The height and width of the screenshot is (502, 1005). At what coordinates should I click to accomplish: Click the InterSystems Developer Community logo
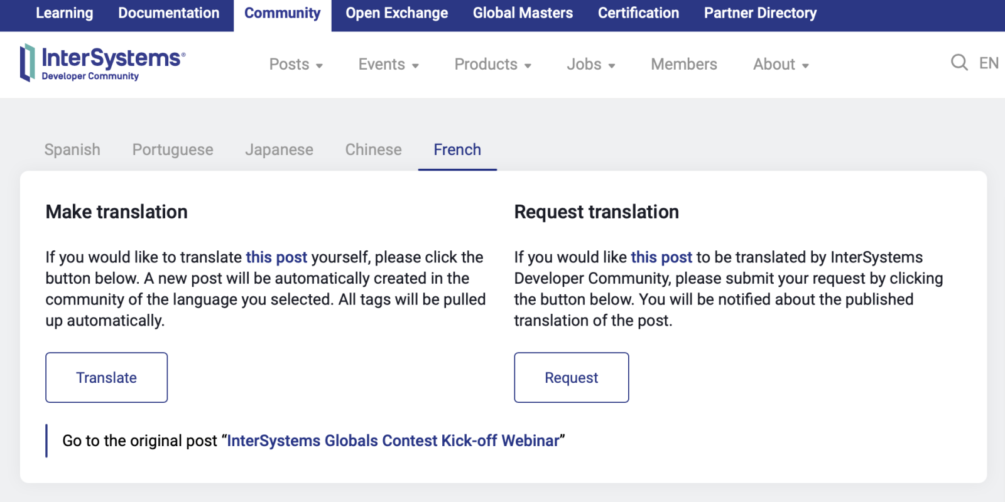click(103, 63)
